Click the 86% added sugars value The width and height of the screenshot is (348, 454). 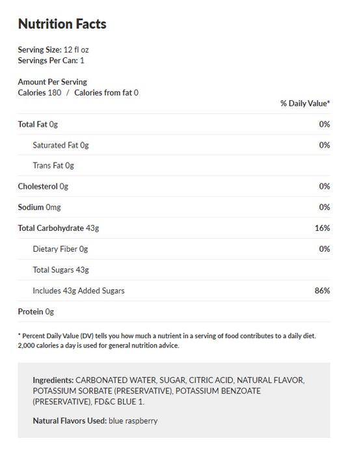click(322, 291)
